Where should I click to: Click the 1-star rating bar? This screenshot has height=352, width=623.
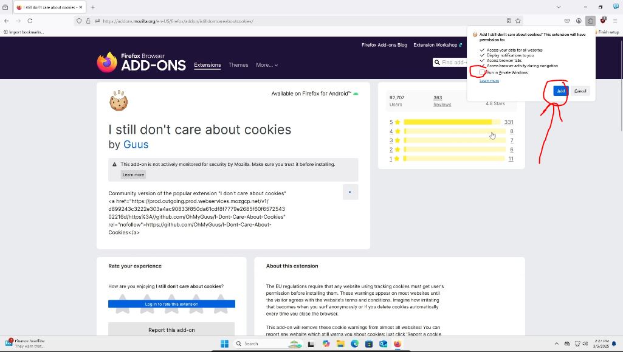tap(455, 159)
